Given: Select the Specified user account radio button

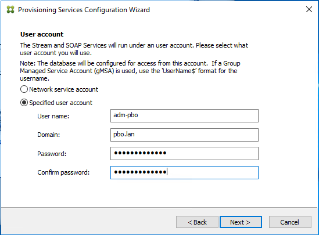Looking at the screenshot, I should 24,103.
